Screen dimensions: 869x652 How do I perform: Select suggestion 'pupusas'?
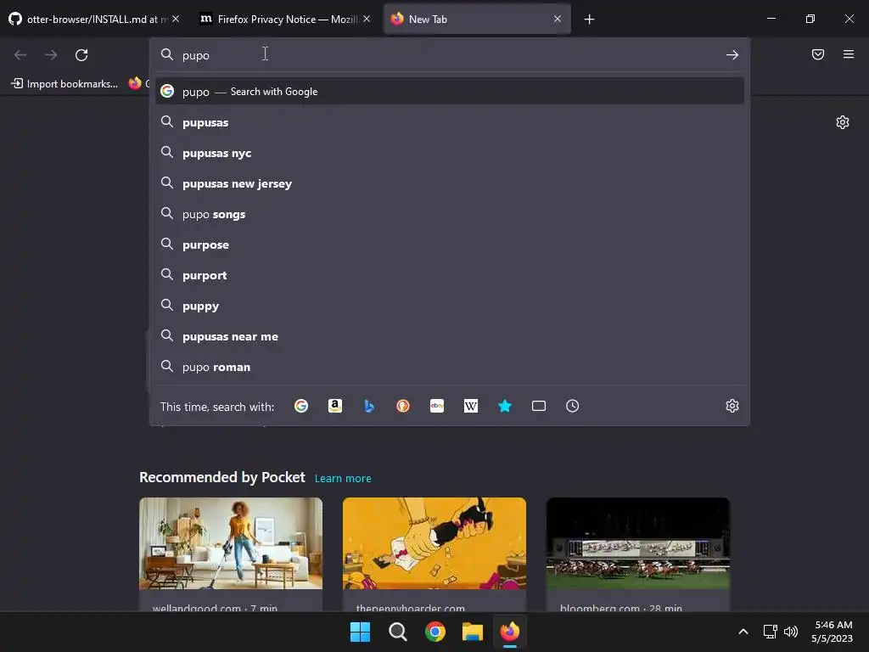click(x=450, y=122)
